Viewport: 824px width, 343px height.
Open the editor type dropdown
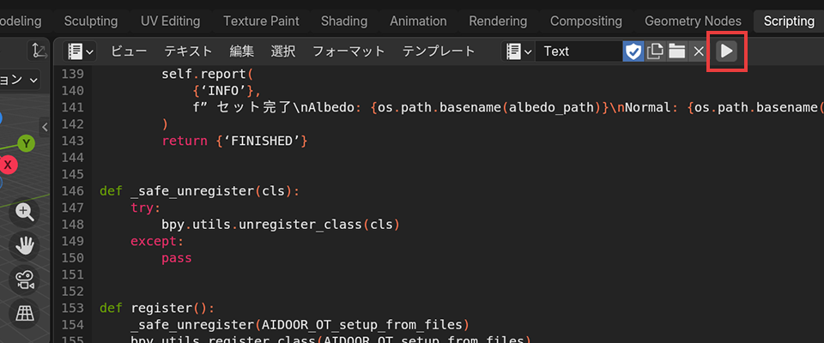coord(81,51)
